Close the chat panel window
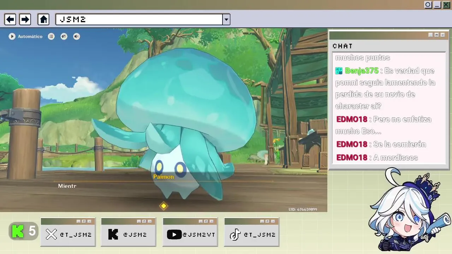Viewport: 452px width, 254px height. pyautogui.click(x=442, y=35)
